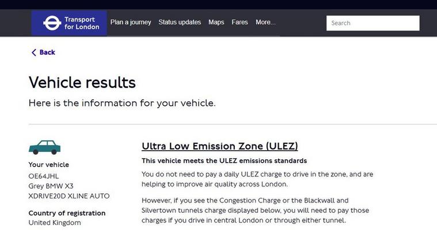Click the Your vehicle label
The image size is (437, 233).
click(49, 165)
